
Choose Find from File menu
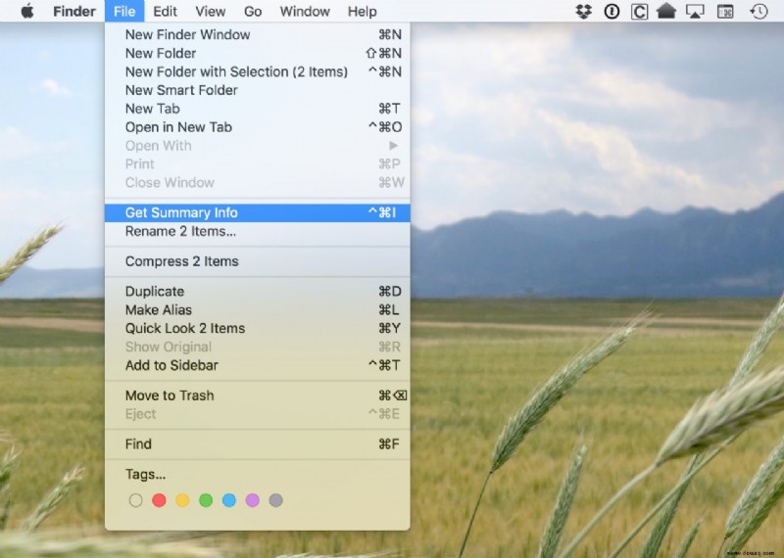point(258,444)
